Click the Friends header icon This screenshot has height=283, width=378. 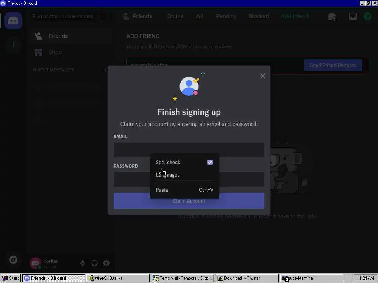(x=126, y=16)
